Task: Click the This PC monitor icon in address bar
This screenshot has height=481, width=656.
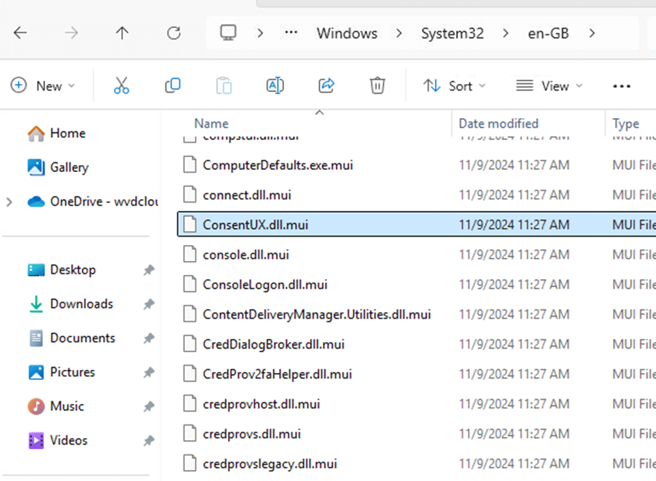Action: pyautogui.click(x=228, y=33)
